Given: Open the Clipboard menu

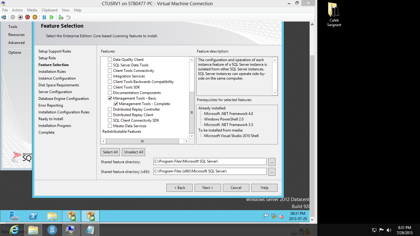Looking at the screenshot, I should [x=50, y=10].
